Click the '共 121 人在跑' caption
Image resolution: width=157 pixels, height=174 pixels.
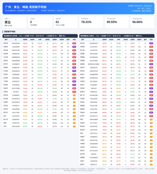coord(60,25)
